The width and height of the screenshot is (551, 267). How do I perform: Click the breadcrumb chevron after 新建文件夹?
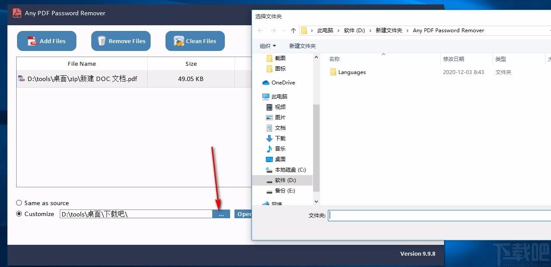tap(407, 30)
